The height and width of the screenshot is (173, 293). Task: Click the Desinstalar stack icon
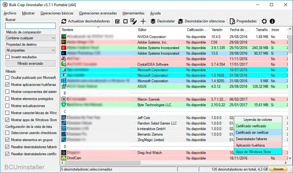[153, 21]
